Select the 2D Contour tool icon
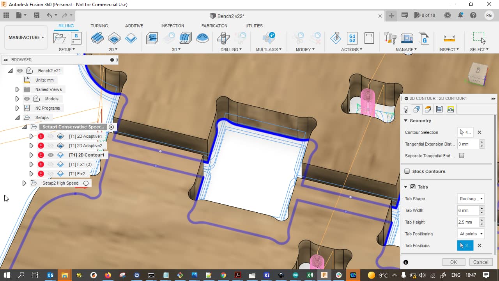Viewport: 499px width, 281px height. 131,38
